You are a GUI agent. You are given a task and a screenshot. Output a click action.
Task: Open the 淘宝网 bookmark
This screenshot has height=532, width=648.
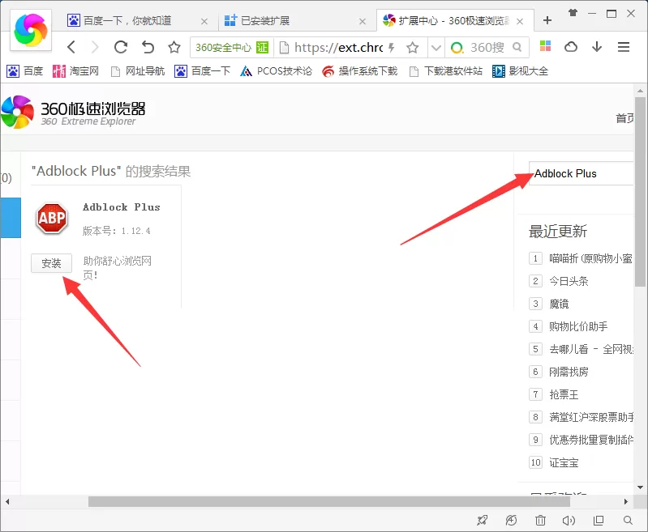(x=75, y=71)
